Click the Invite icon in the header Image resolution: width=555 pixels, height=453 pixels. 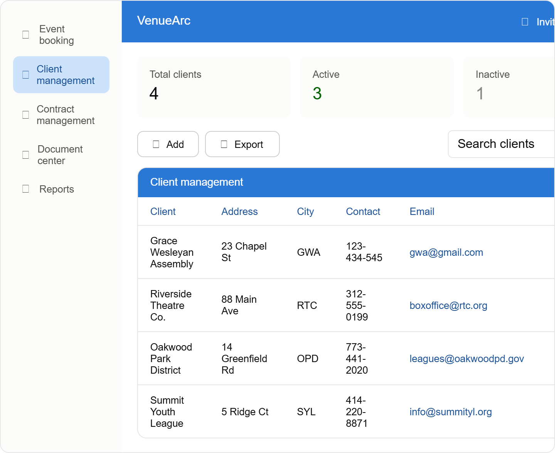tap(525, 22)
